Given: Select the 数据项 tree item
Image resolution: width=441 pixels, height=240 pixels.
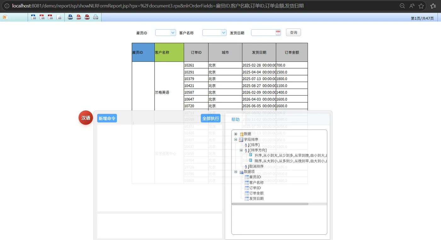Looking at the screenshot, I should point(249,172).
